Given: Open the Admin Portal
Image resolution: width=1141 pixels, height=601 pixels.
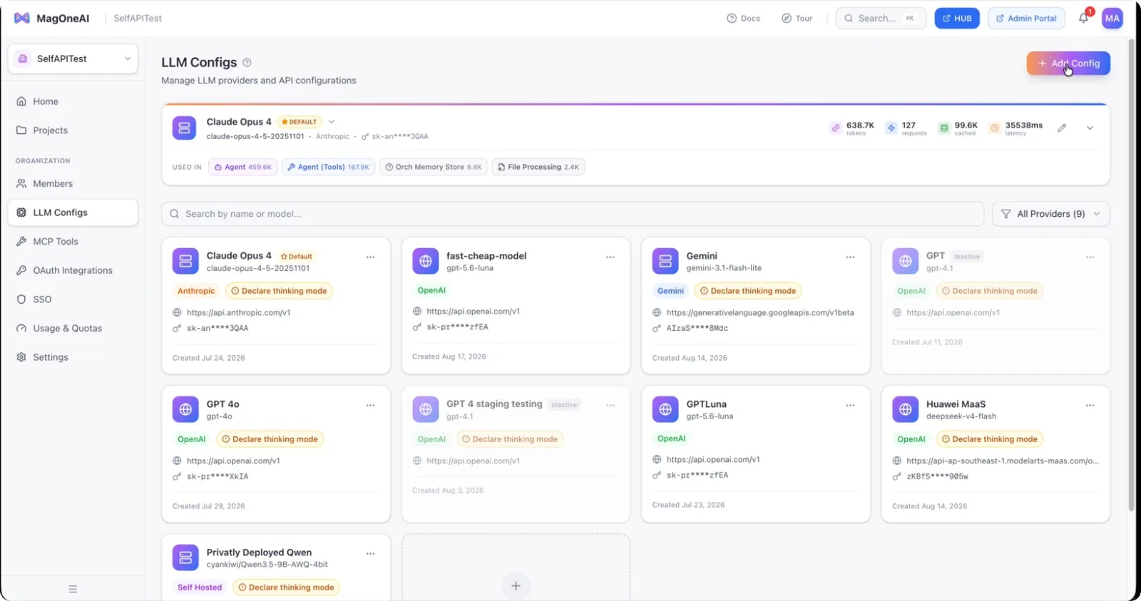Looking at the screenshot, I should 1026,19.
